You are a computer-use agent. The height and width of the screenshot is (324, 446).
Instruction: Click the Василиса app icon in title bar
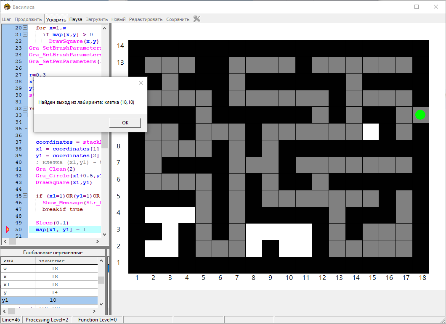[x=7, y=7]
